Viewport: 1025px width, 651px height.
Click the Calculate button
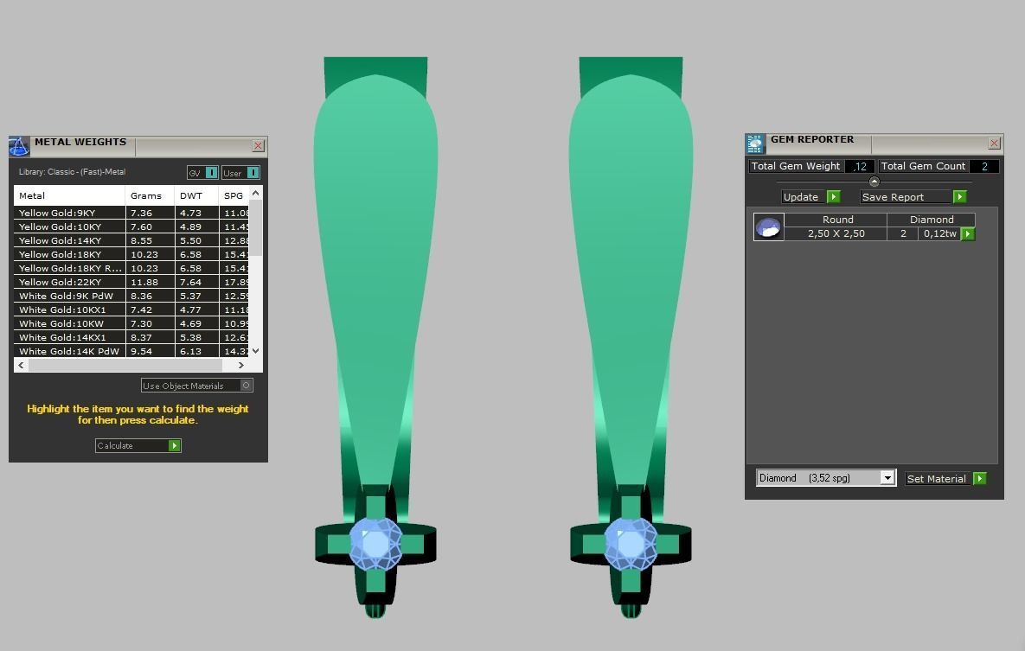click(x=138, y=446)
